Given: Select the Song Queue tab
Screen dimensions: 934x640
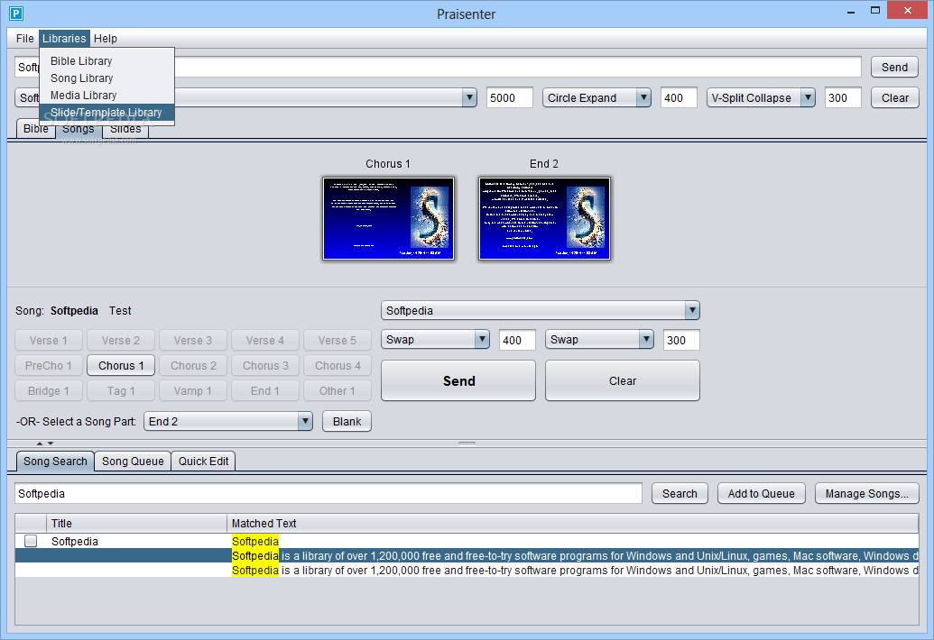Looking at the screenshot, I should (133, 462).
